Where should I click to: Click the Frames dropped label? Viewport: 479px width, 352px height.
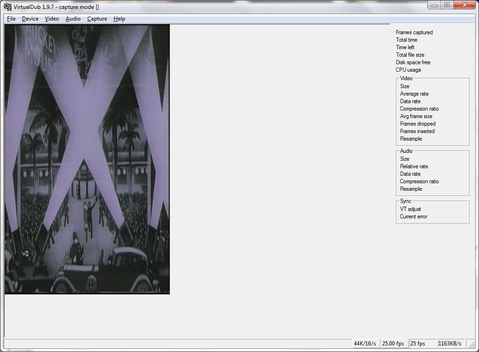tap(418, 124)
